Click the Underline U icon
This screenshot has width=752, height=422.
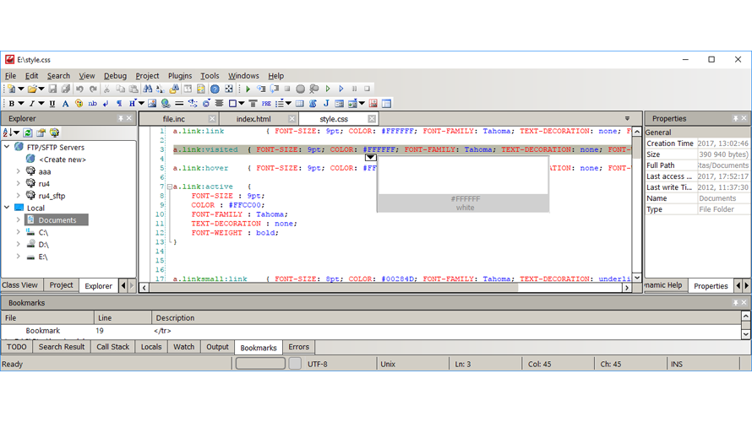[52, 104]
